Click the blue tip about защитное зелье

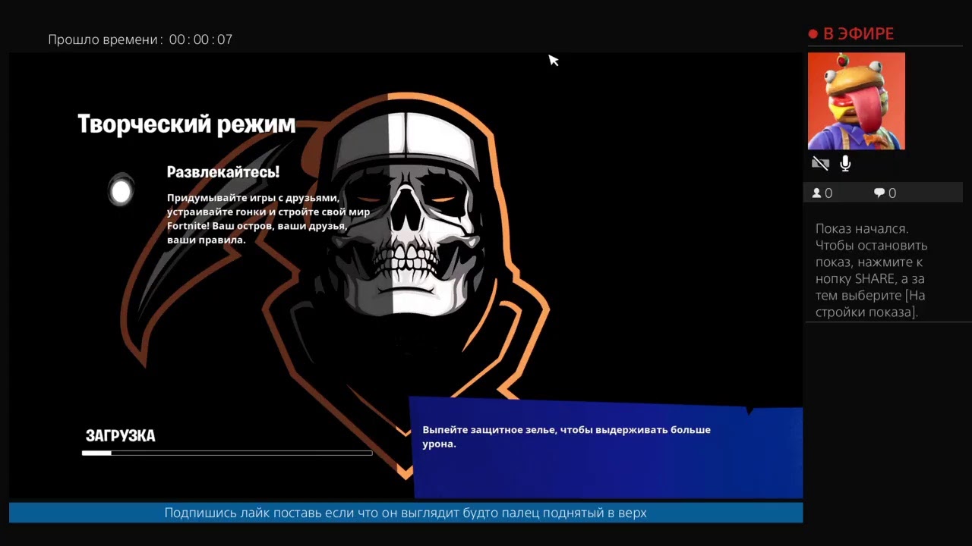(606, 447)
